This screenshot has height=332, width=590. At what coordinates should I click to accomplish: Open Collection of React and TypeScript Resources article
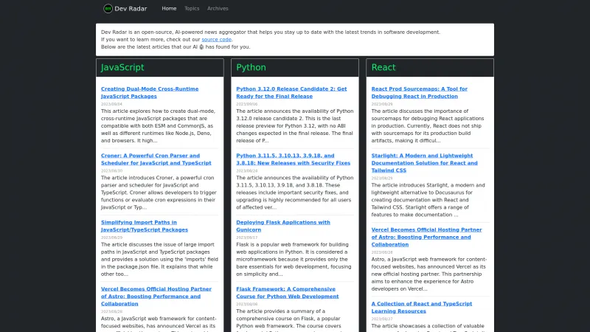421,307
